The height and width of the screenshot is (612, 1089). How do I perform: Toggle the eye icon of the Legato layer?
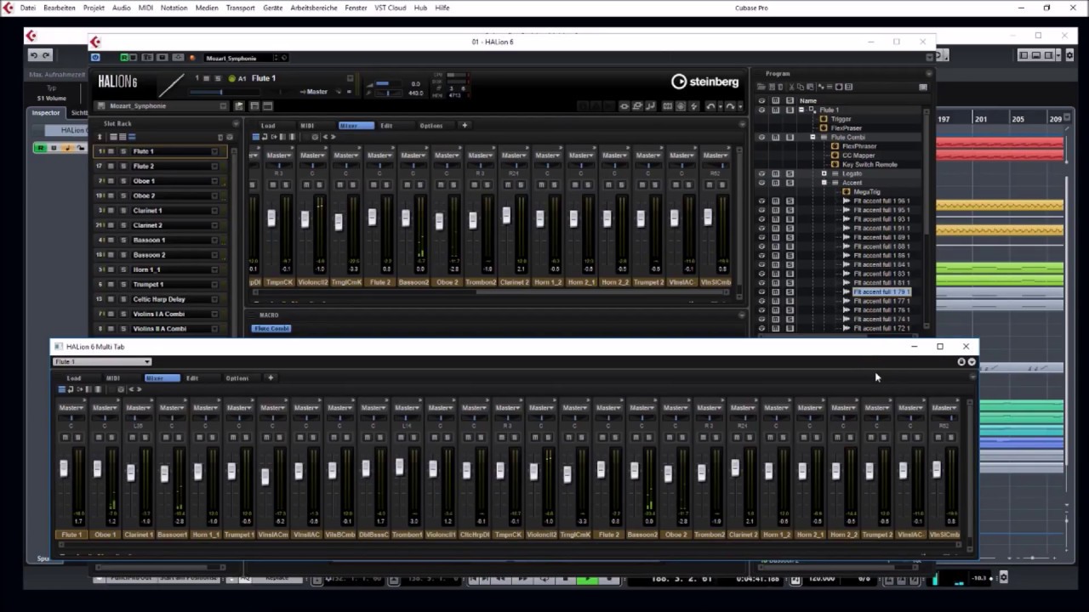761,173
